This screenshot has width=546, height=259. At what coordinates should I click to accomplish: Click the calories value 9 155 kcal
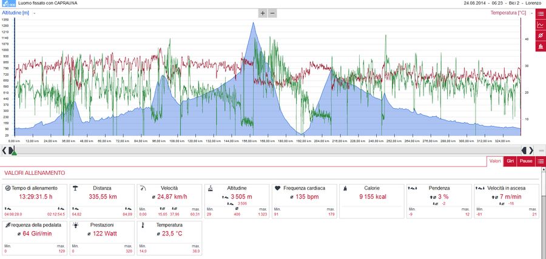[x=372, y=197]
